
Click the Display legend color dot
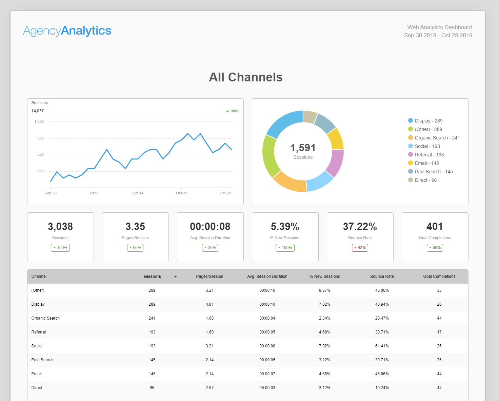coord(411,121)
